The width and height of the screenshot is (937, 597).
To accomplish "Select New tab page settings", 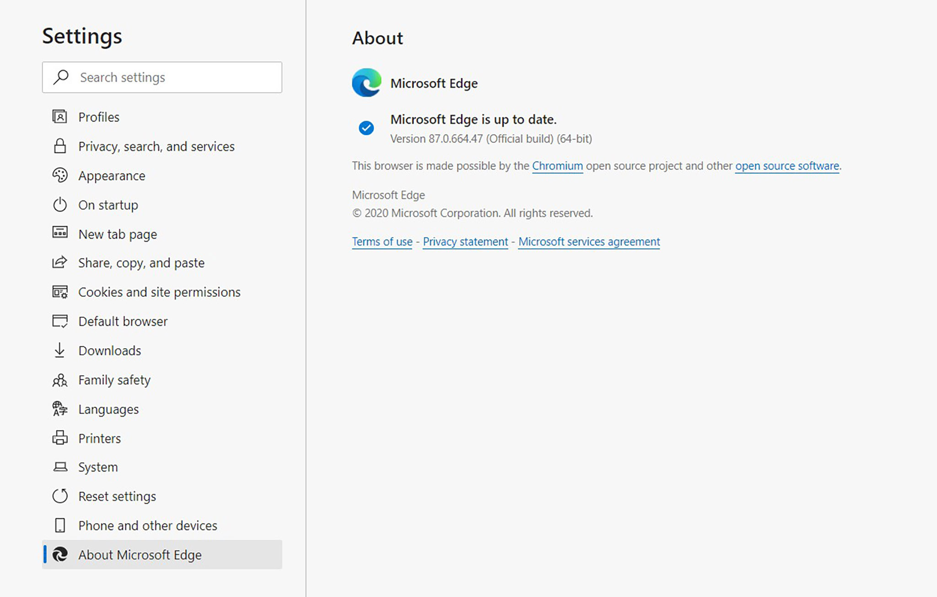I will 162,234.
